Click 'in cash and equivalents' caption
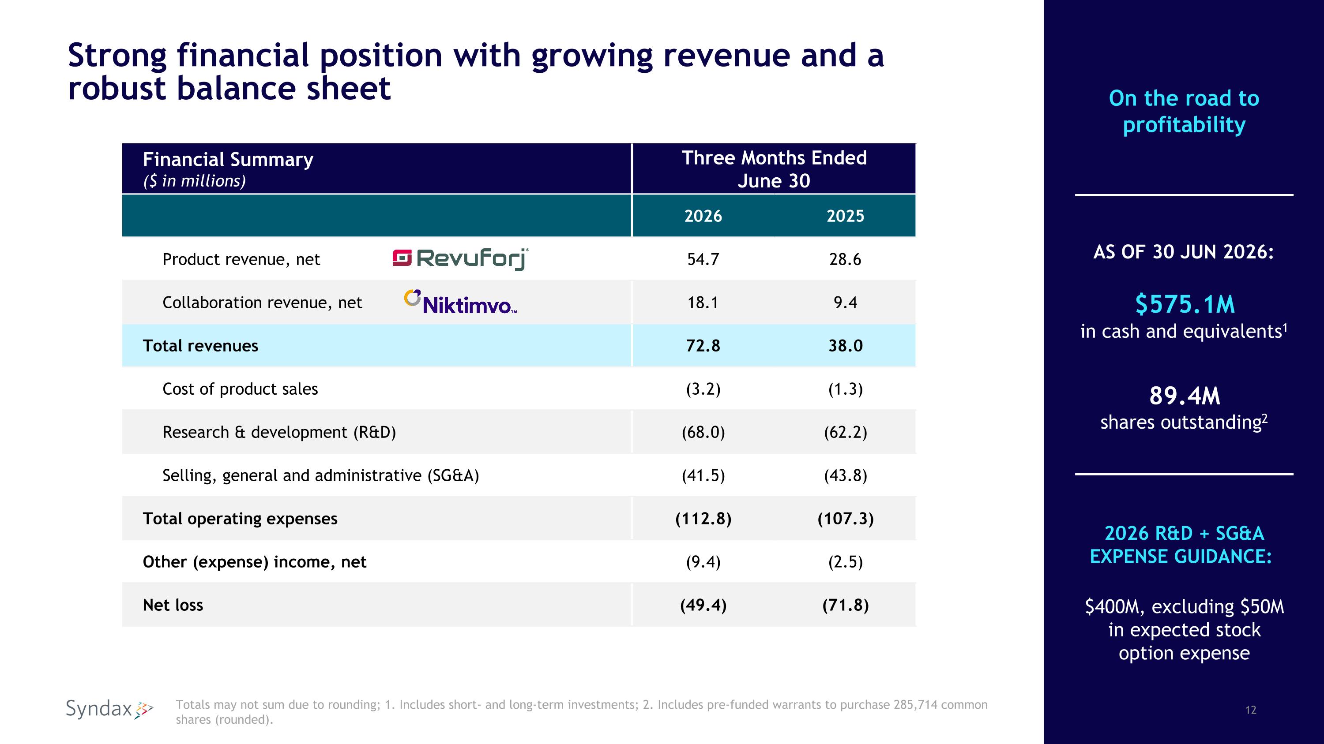The image size is (1324, 744). coord(1184,331)
